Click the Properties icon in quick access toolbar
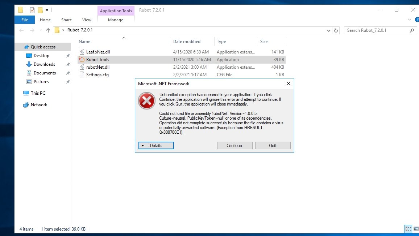Screen dimensions: 419x236 (x=32, y=10)
